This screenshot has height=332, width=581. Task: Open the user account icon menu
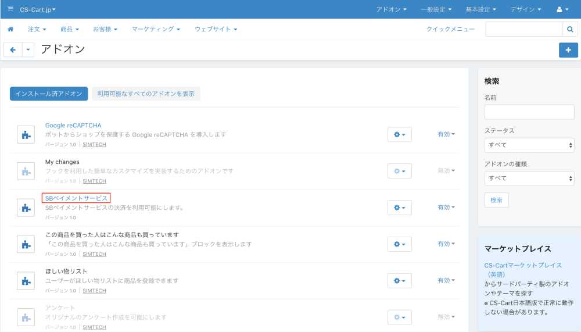[562, 9]
